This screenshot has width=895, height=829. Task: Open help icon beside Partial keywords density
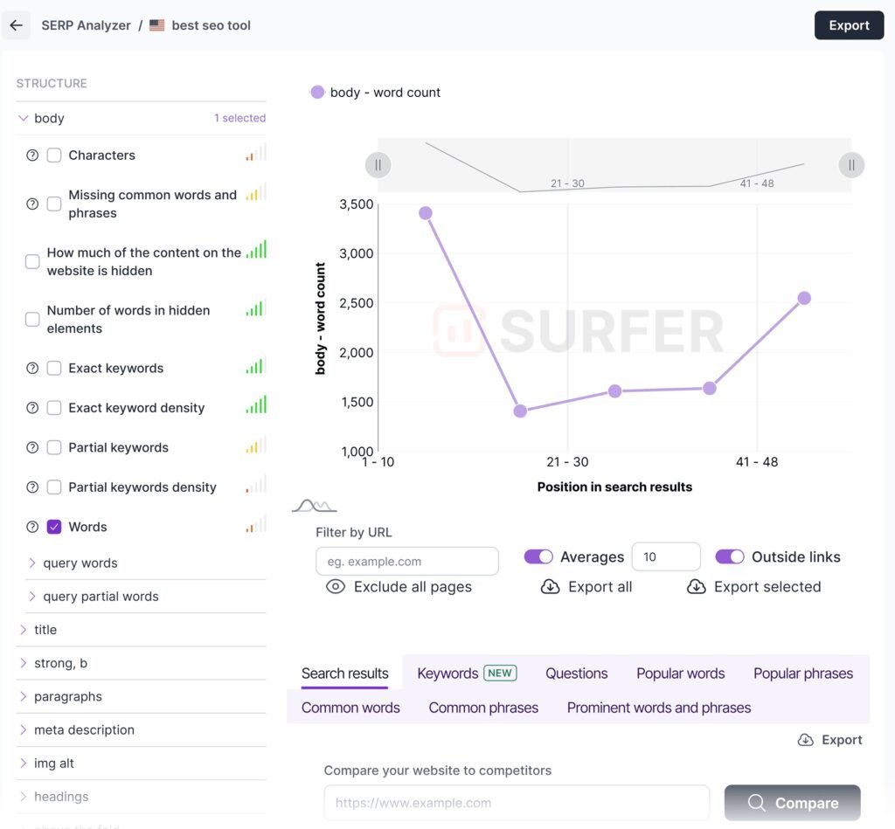click(x=32, y=487)
